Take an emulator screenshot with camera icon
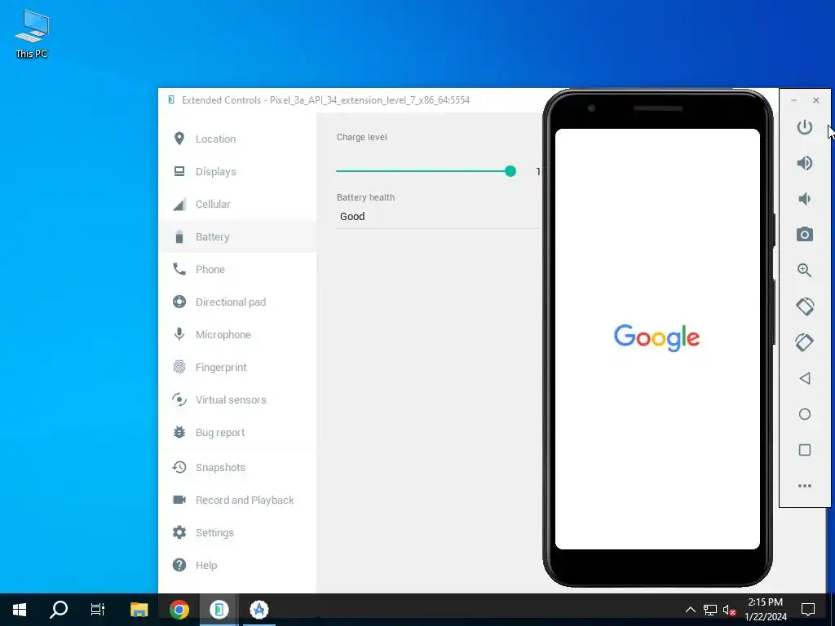This screenshot has height=626, width=835. coord(804,234)
